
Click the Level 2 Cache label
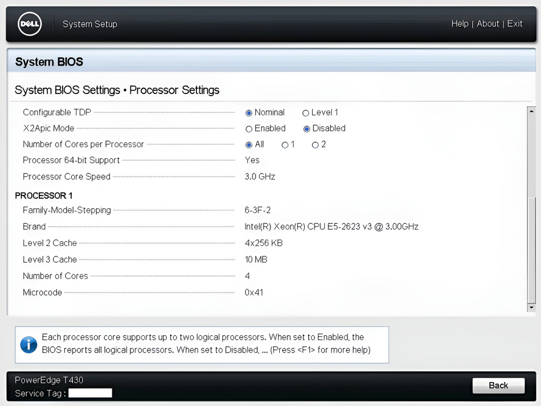pyautogui.click(x=50, y=243)
